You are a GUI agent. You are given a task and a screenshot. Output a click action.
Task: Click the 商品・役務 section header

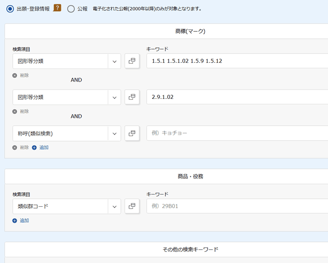pos(166,176)
